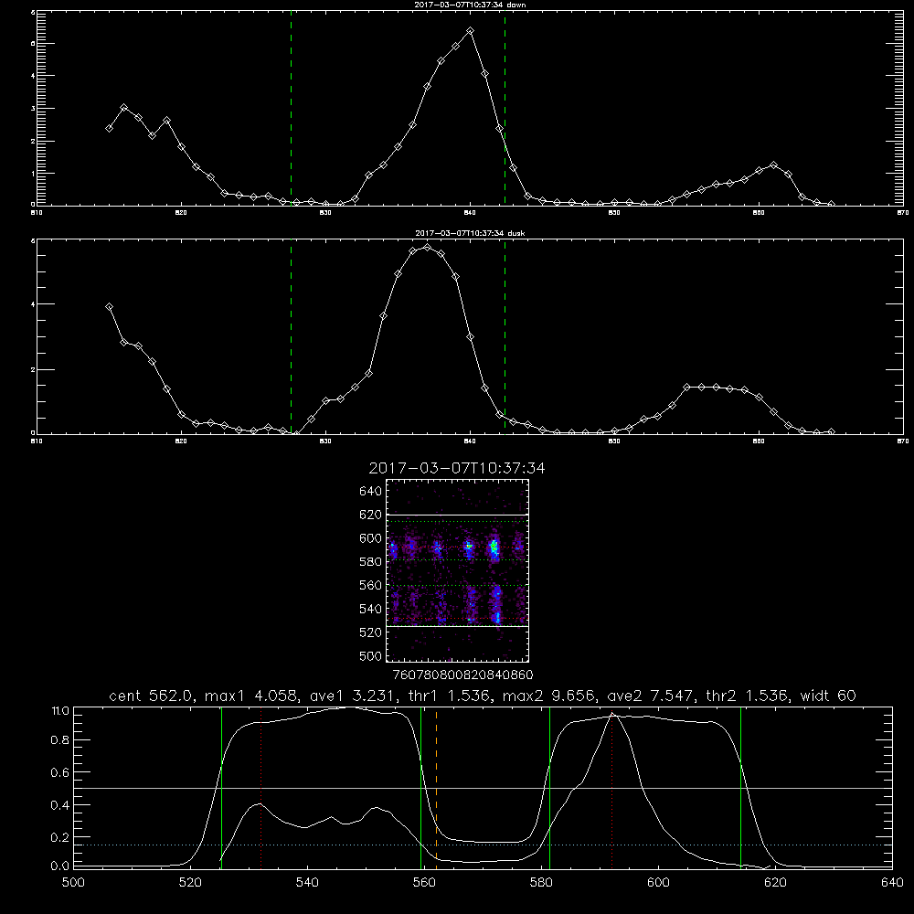The image size is (914, 914).
Task: Click bottom plot y-axis label "0.8"
Action: click(60, 739)
